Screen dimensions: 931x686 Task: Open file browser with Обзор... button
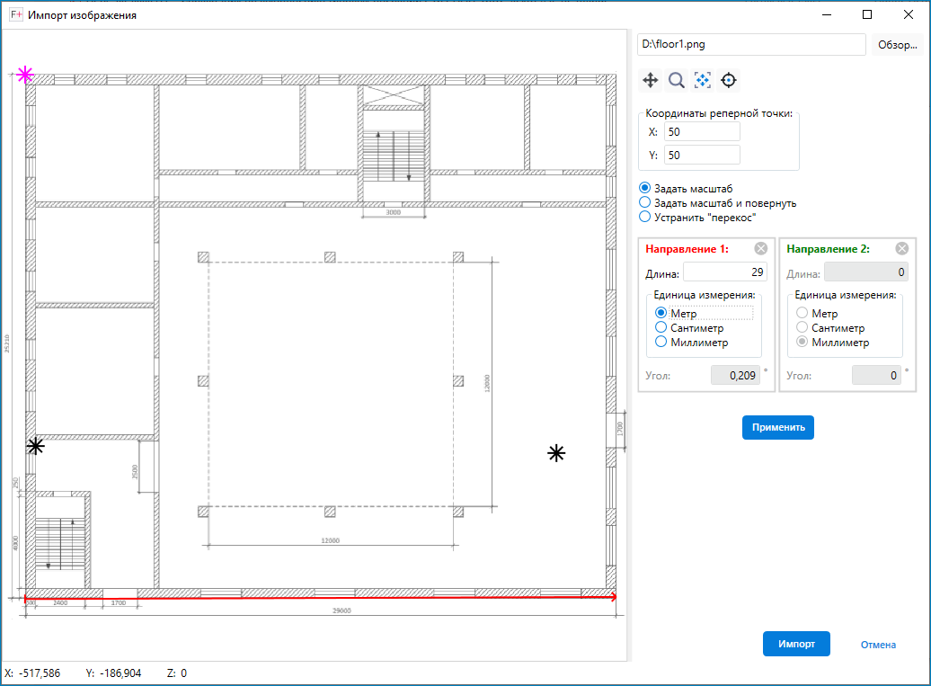(897, 45)
